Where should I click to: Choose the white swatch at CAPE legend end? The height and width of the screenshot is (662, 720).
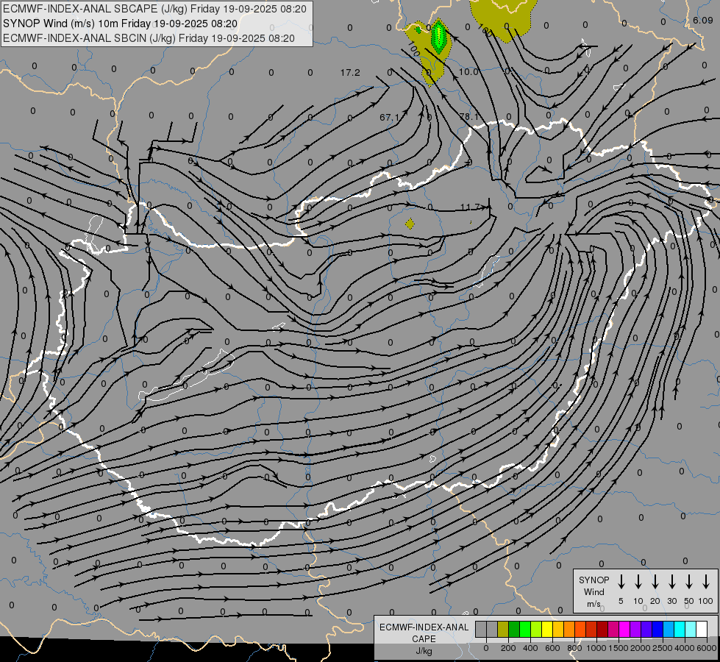point(702,629)
